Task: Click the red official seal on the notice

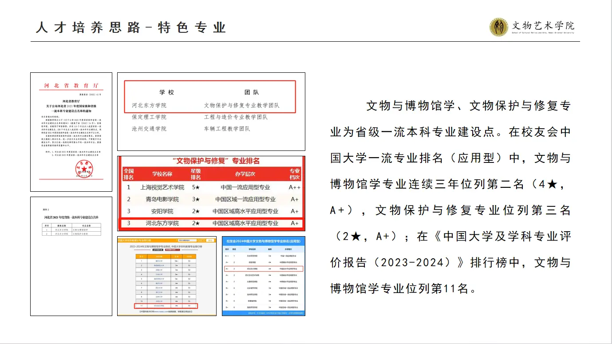Action: 84,169
